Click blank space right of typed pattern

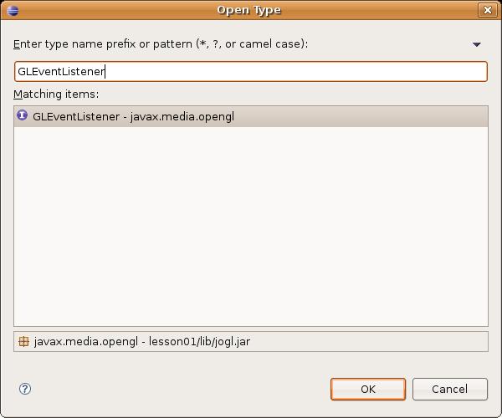pyautogui.click(x=295, y=72)
